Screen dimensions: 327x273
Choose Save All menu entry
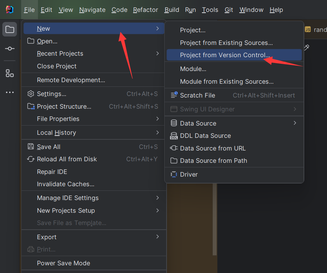point(94,147)
